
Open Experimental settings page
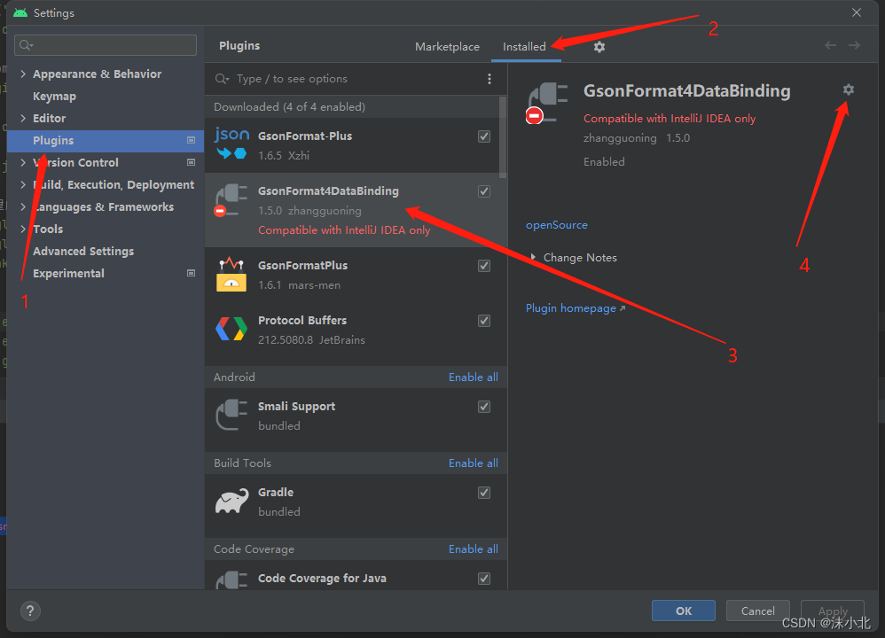(68, 273)
